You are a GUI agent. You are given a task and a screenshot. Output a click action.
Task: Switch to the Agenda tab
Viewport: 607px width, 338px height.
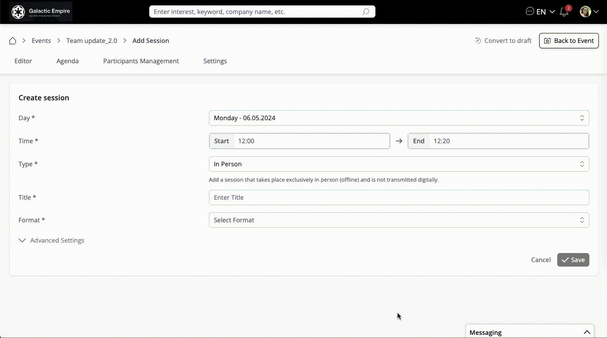coord(67,61)
